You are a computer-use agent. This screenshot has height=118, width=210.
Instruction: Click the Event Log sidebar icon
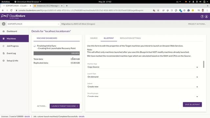click(4, 53)
